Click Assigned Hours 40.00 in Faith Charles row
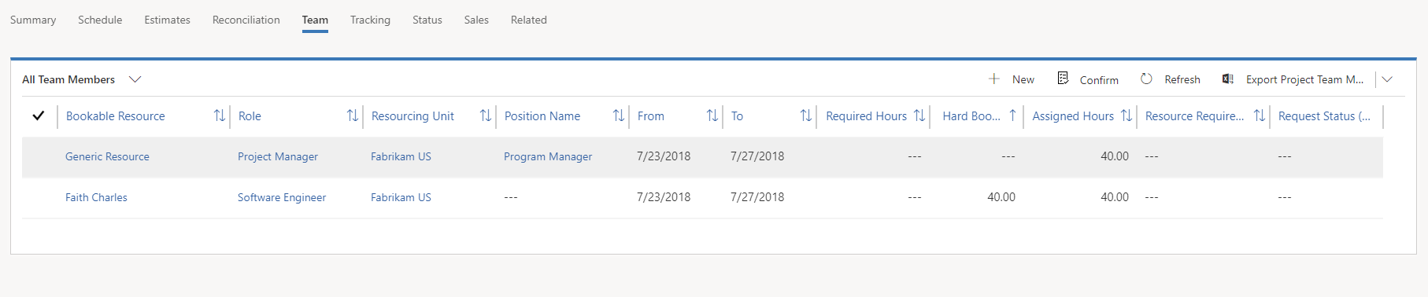Viewport: 1428px width, 297px height. [1115, 197]
